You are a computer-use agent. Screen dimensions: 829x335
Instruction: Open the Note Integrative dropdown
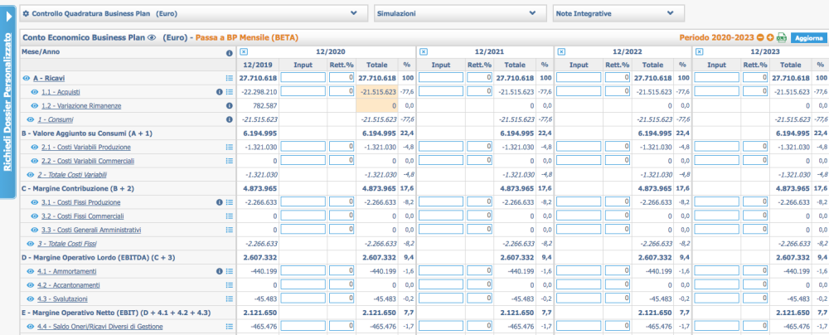tap(618, 14)
